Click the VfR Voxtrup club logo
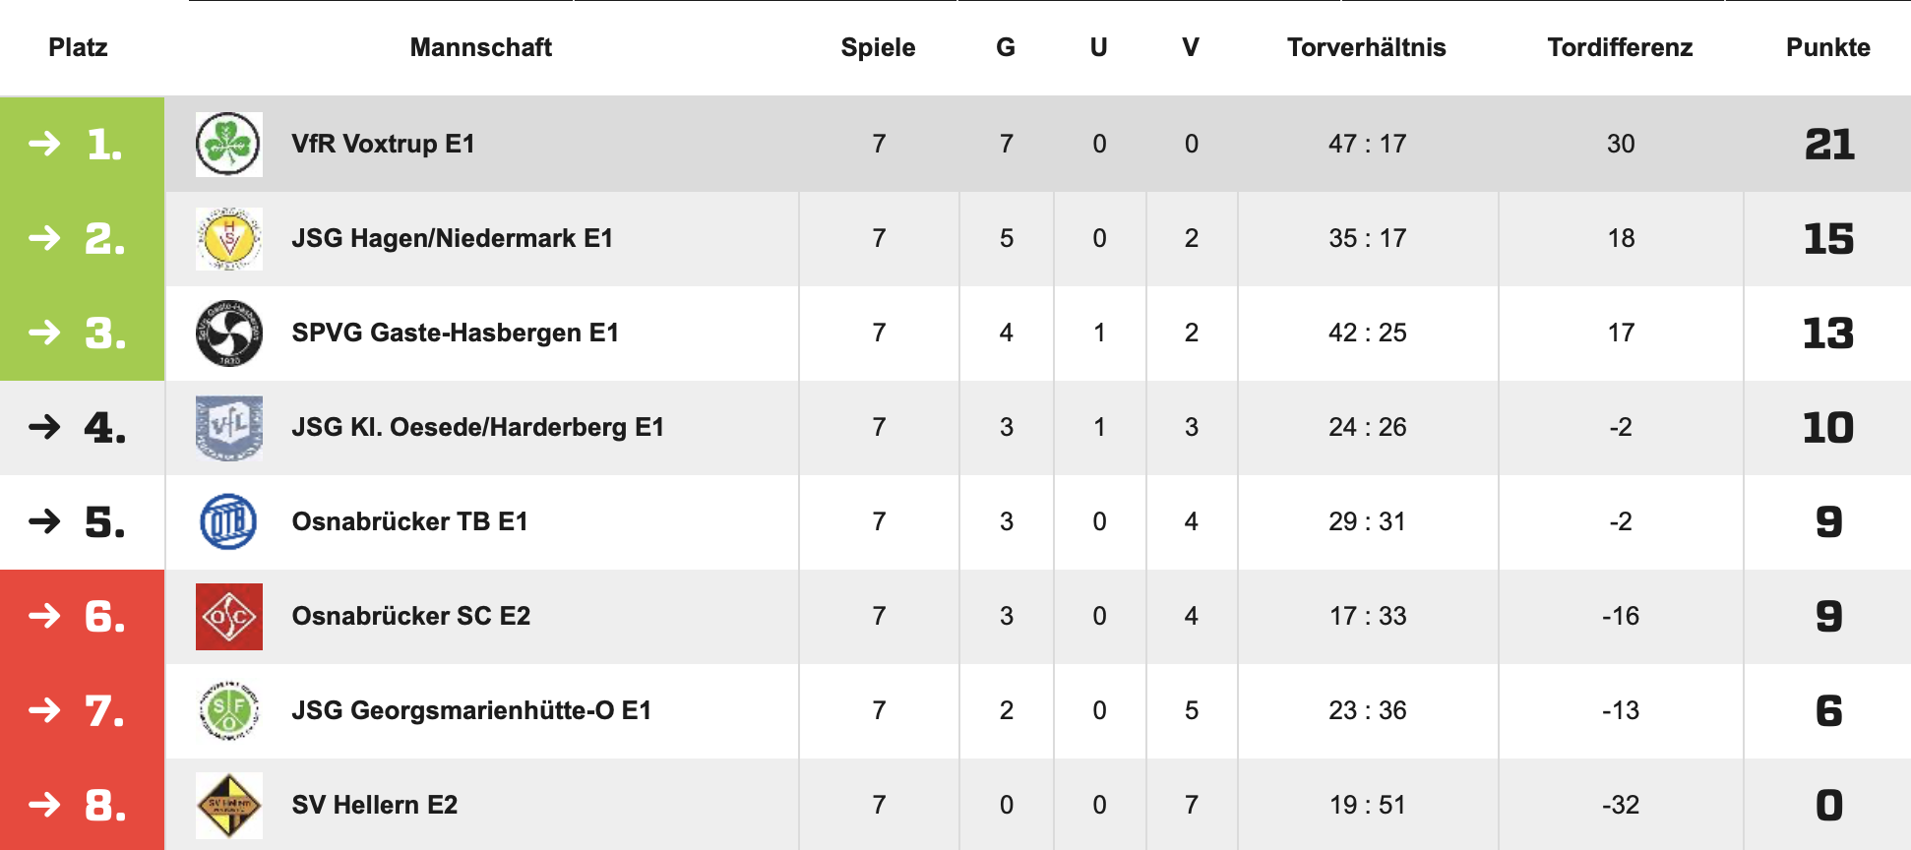1911x850 pixels. click(x=228, y=144)
